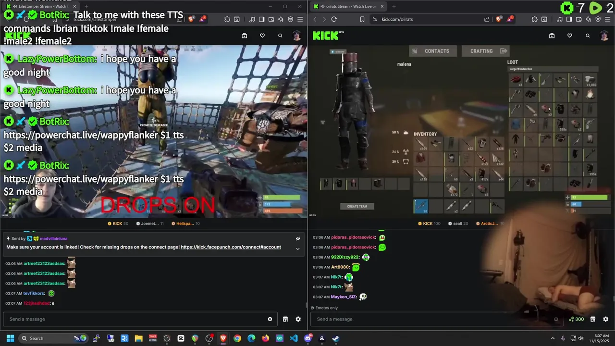The image size is (615, 346).
Task: Click the KICK 100 gifter entry below oilrats video
Action: tap(429, 223)
